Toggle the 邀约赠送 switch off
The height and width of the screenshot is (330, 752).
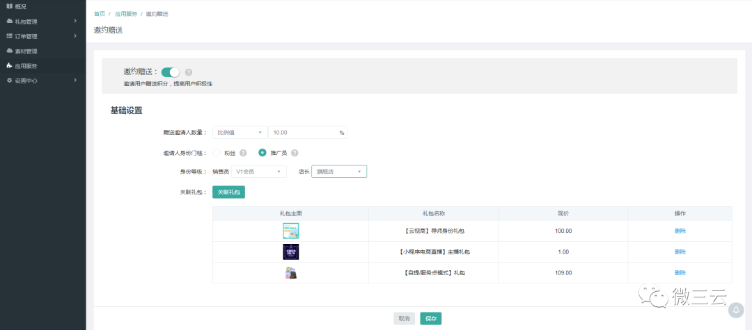(171, 72)
